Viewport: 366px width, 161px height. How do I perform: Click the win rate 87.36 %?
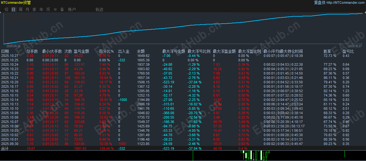click(x=330, y=73)
